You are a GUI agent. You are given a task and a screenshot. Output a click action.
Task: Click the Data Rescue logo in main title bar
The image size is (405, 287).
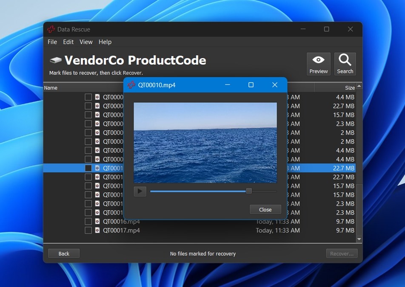tap(51, 29)
